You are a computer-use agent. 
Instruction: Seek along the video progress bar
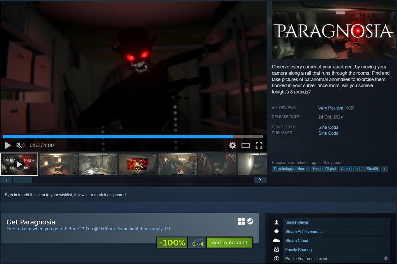pos(133,136)
